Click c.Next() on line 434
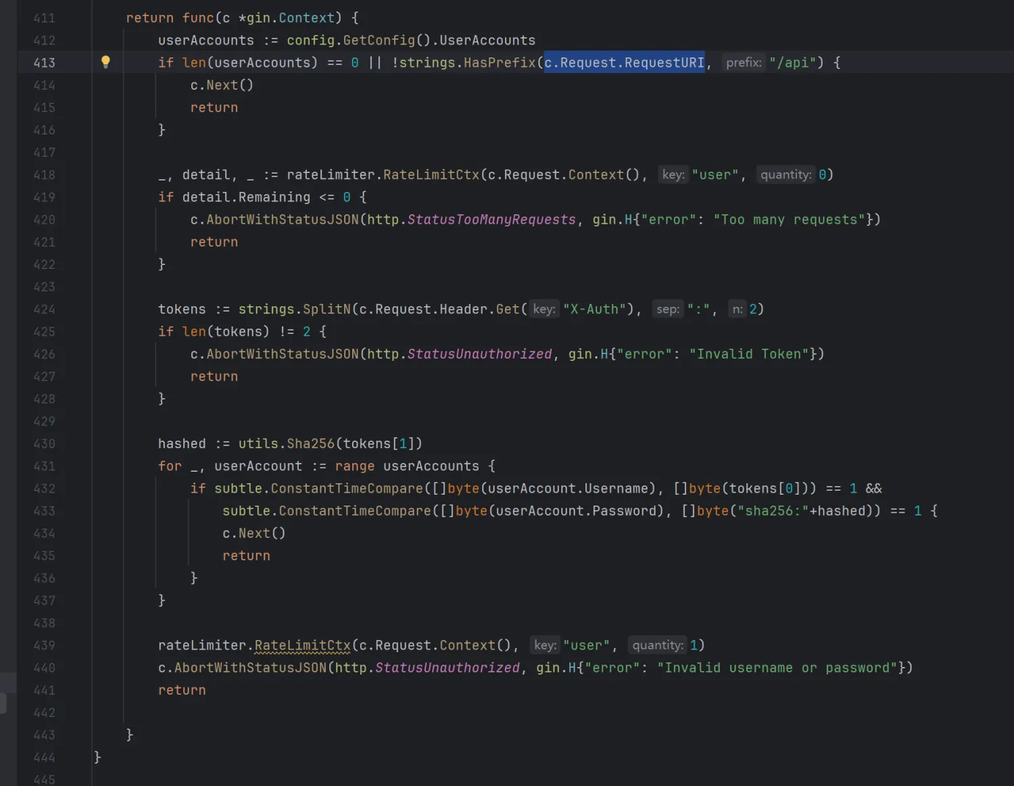This screenshot has height=786, width=1014. [254, 533]
